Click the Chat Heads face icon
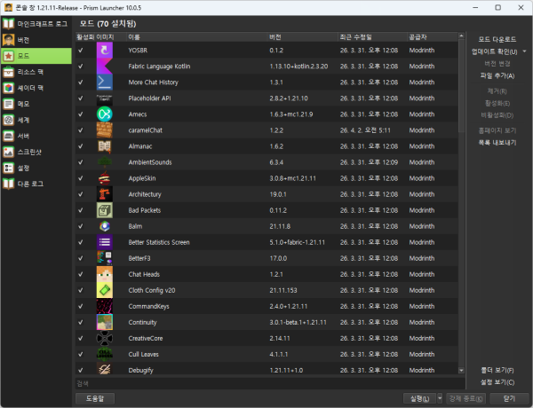 tap(104, 274)
